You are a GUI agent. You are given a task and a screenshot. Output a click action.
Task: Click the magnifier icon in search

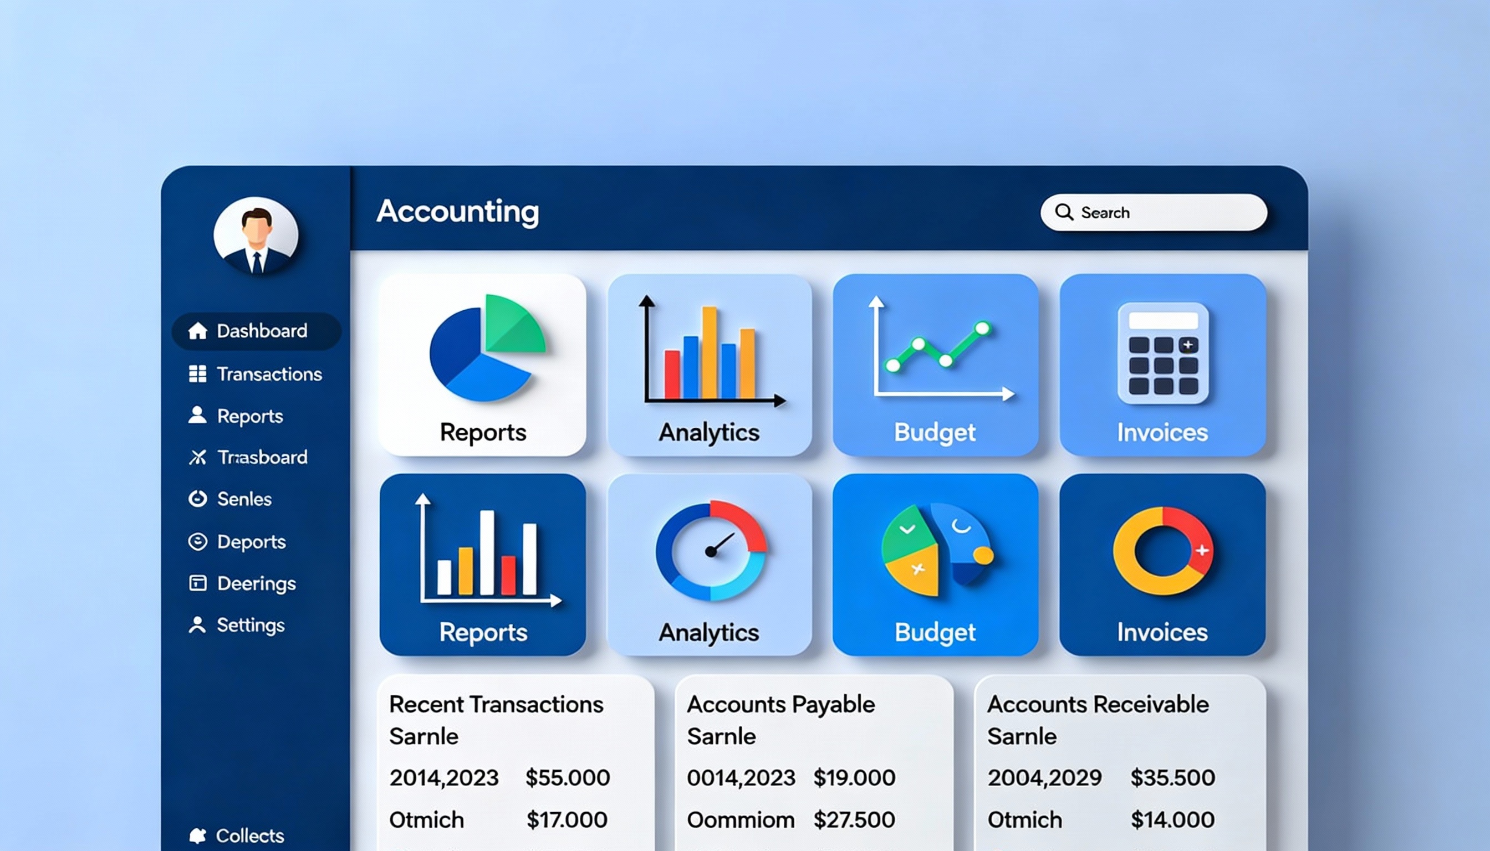tap(1064, 212)
